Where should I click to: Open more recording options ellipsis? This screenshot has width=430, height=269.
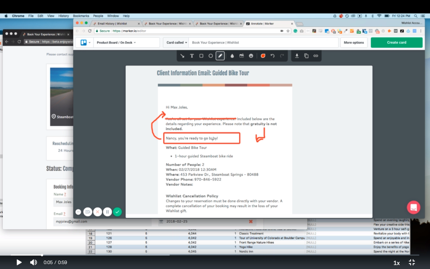[78, 212]
